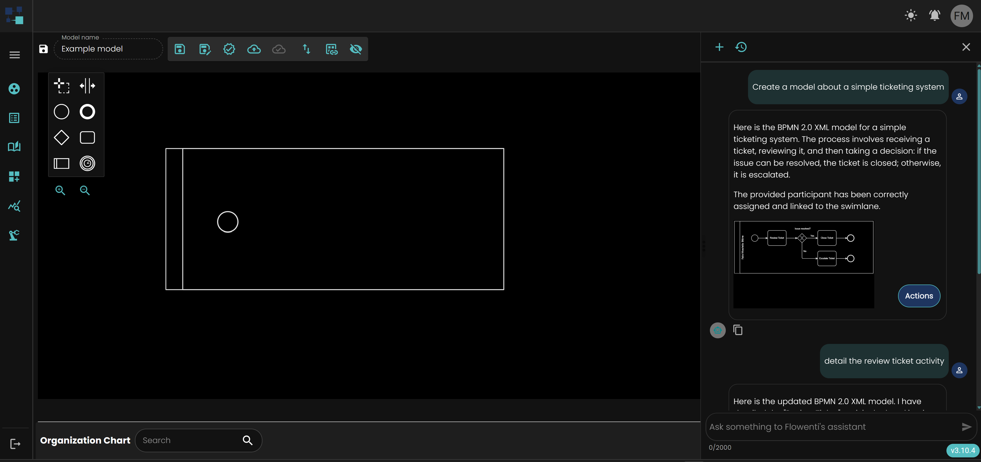Open the hamburger menu in the sidebar
Viewport: 981px width, 462px height.
(x=15, y=55)
